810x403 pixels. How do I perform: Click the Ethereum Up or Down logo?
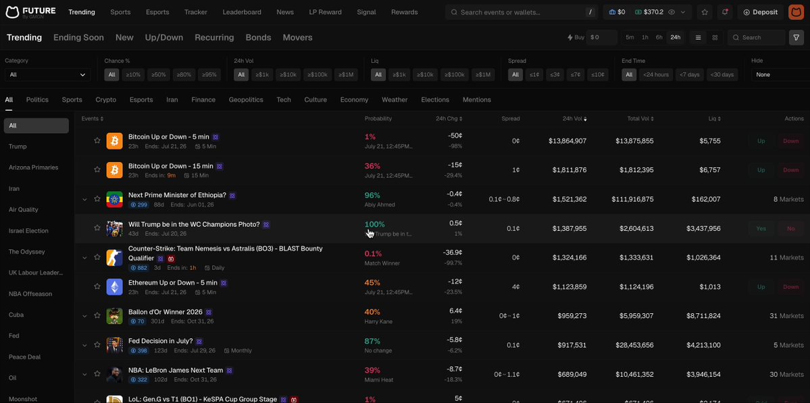coord(115,287)
